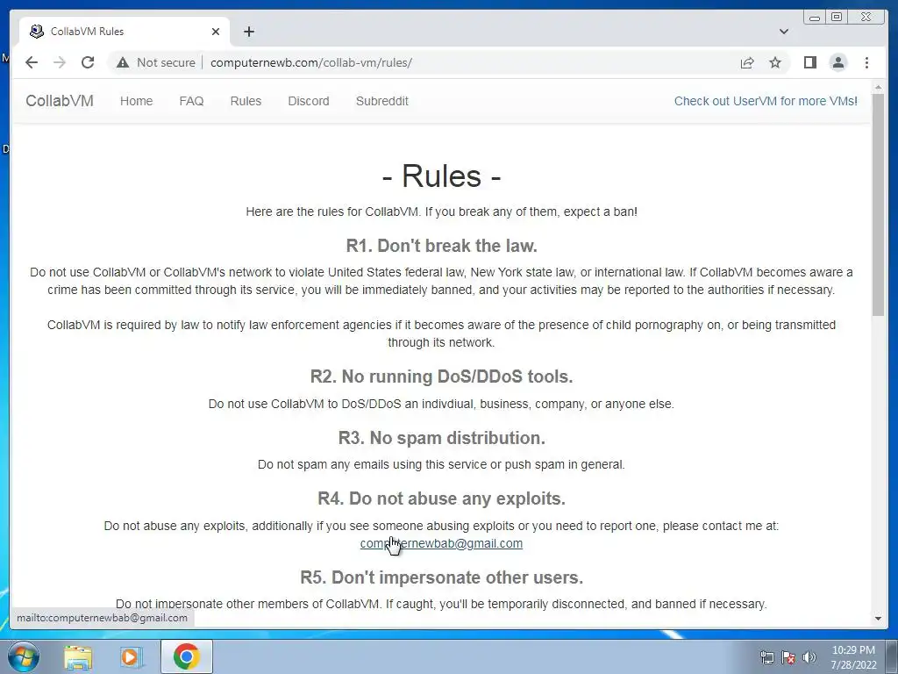Launch Windows Media Player from the taskbar
The height and width of the screenshot is (674, 898).
[x=131, y=656]
